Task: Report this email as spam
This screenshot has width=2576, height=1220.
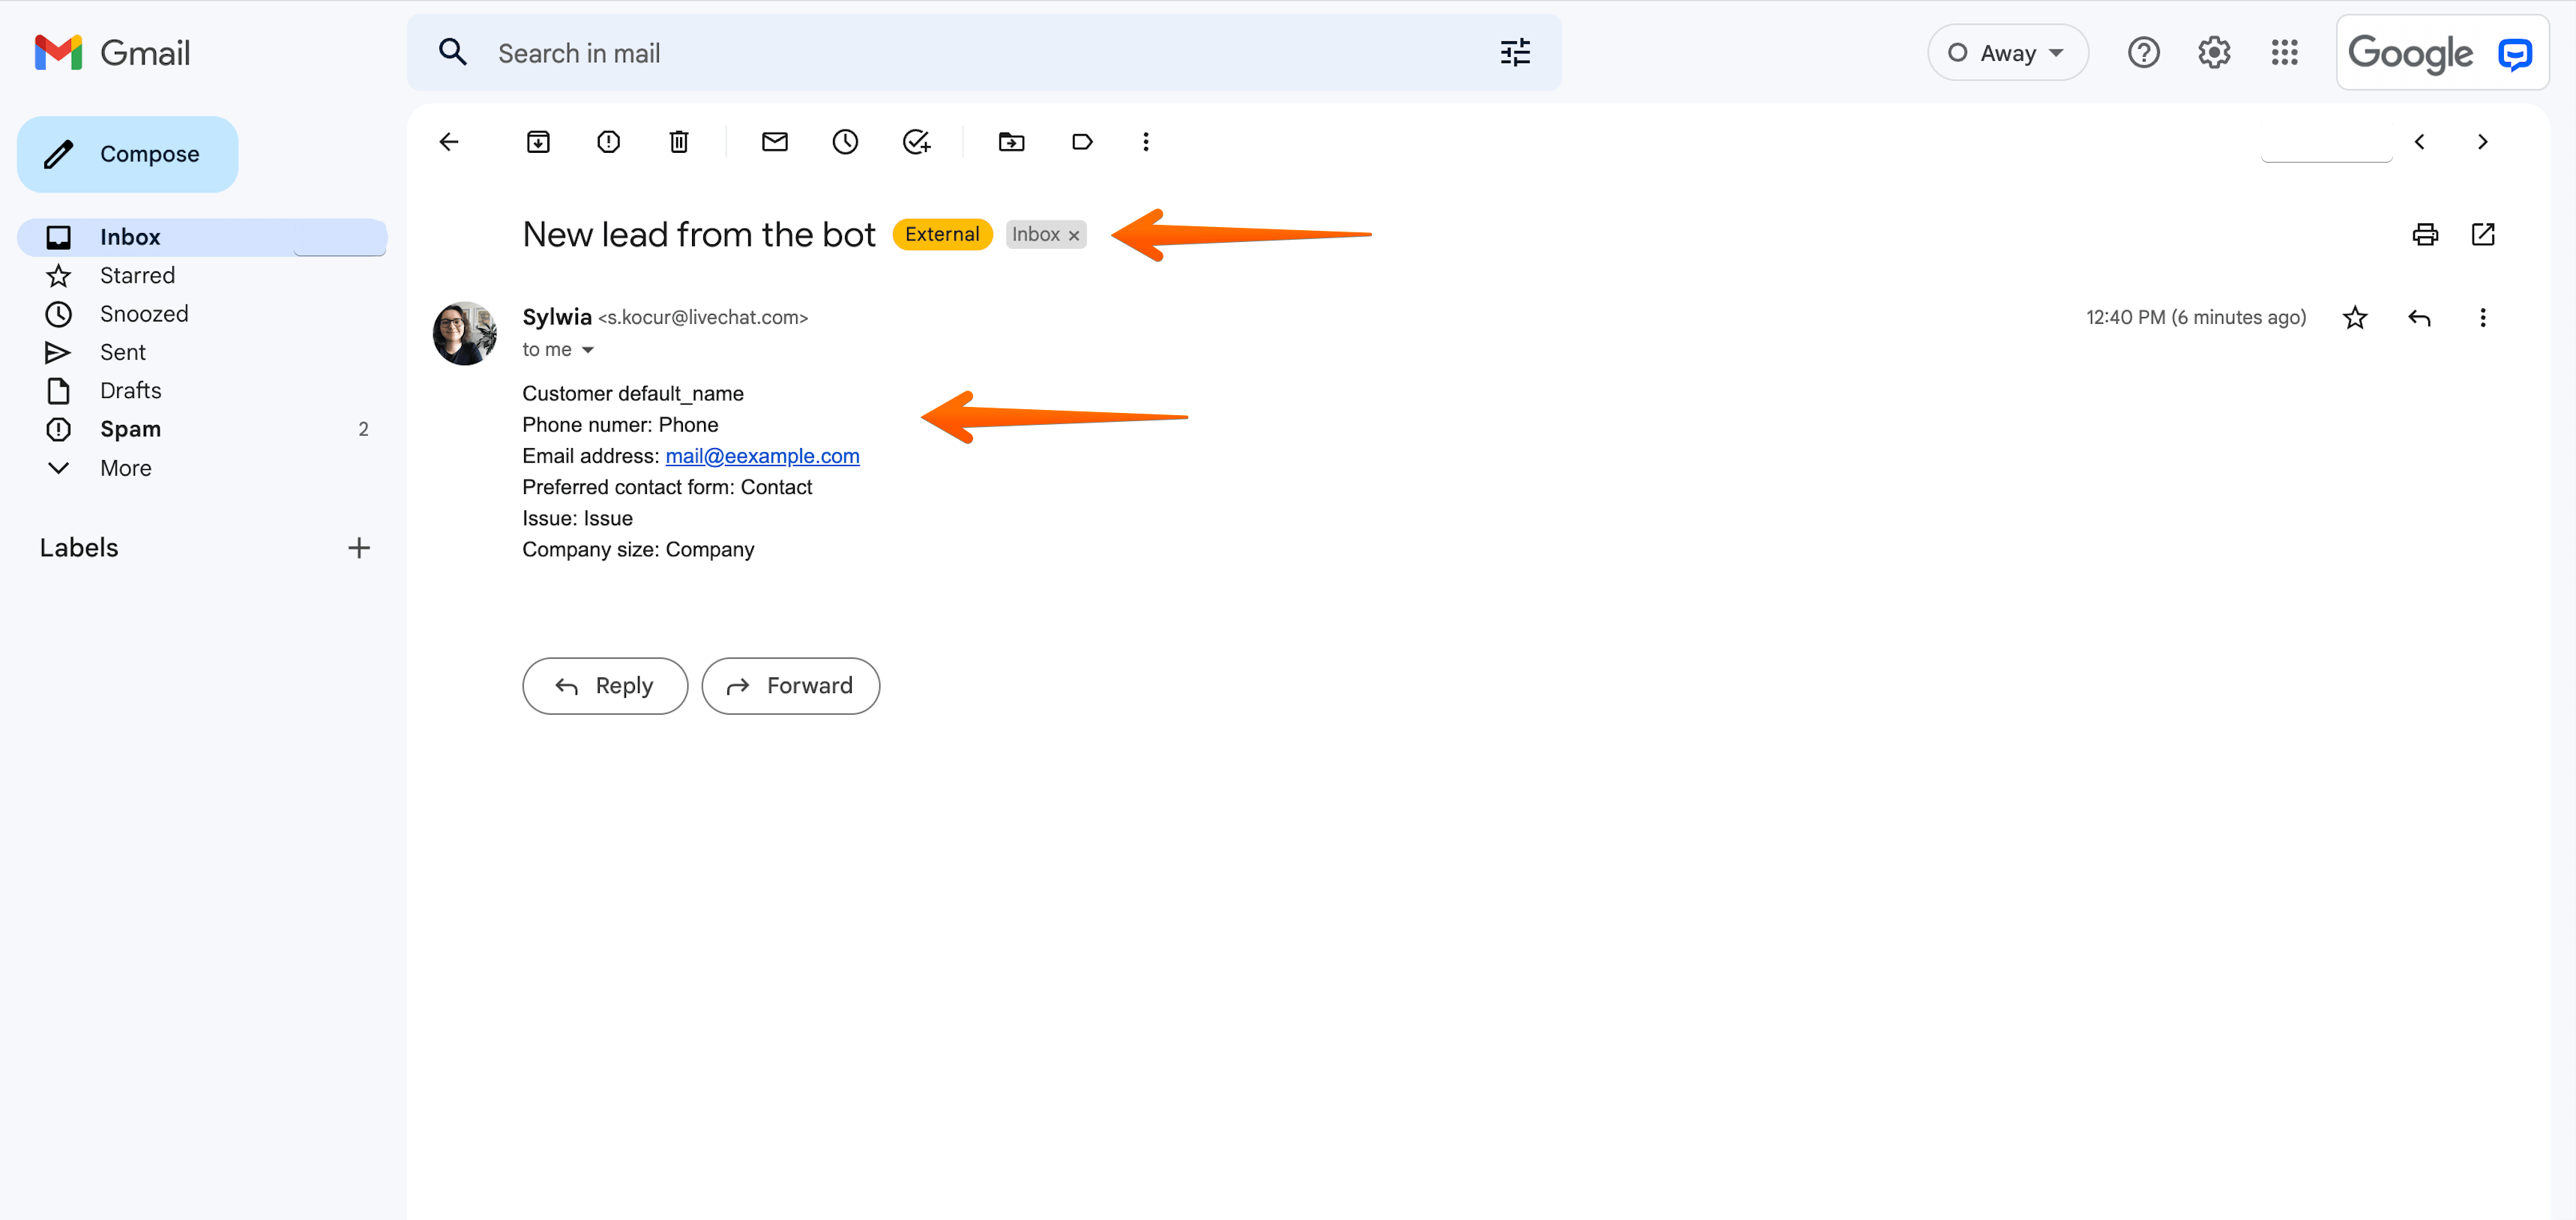Action: click(608, 142)
